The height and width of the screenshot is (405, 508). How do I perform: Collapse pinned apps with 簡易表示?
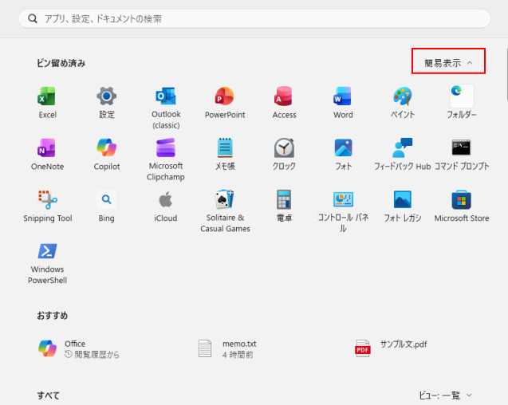pyautogui.click(x=448, y=62)
